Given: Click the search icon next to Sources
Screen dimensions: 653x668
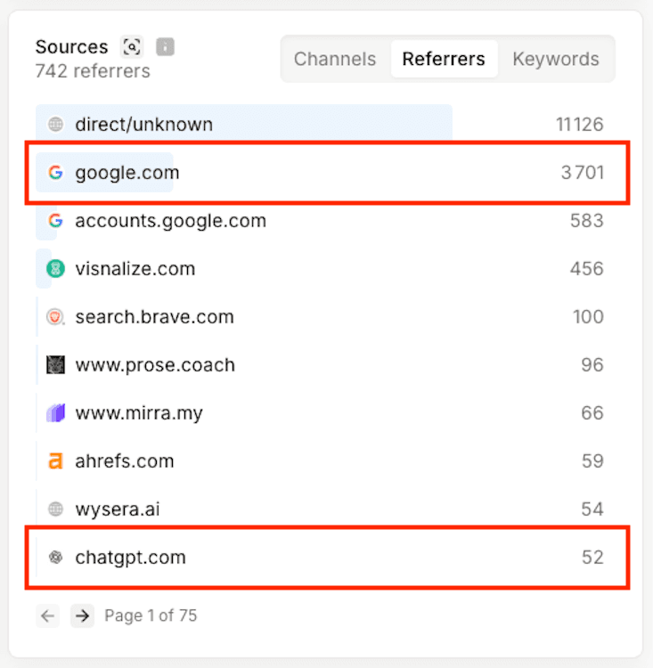Looking at the screenshot, I should point(132,46).
